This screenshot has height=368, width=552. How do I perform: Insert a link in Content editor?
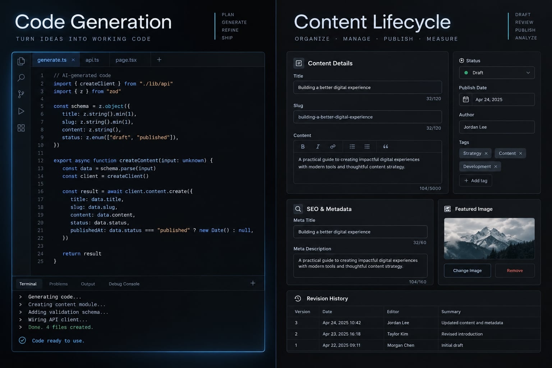[x=333, y=147]
